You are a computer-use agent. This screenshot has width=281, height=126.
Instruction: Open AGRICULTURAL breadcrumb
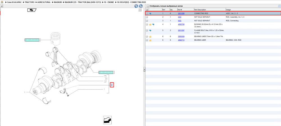coord(44,2)
